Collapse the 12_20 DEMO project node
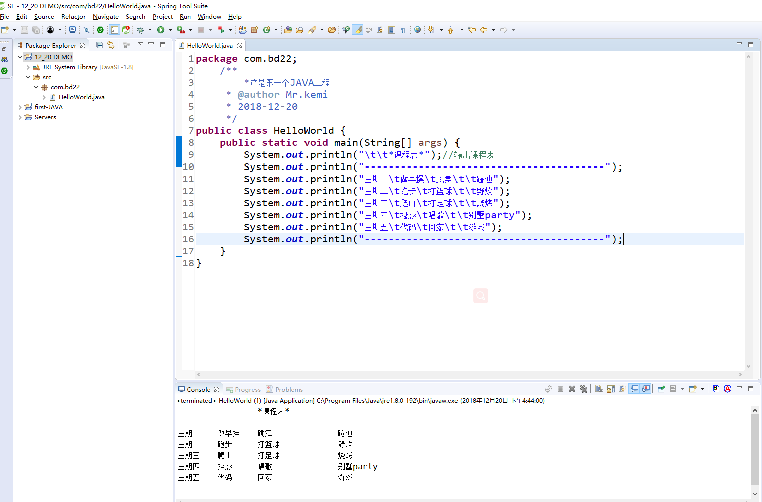Image resolution: width=762 pixels, height=502 pixels. tap(20, 57)
